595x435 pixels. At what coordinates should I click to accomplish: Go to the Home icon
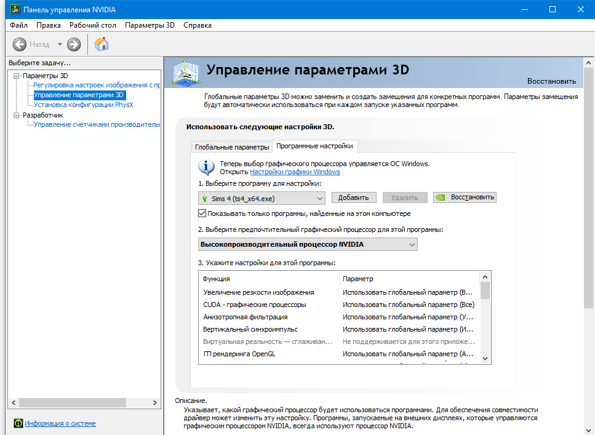point(102,44)
